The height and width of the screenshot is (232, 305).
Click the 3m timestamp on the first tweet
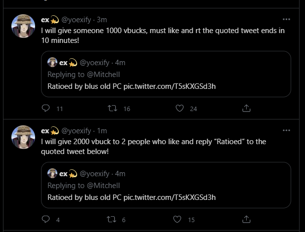102,20
